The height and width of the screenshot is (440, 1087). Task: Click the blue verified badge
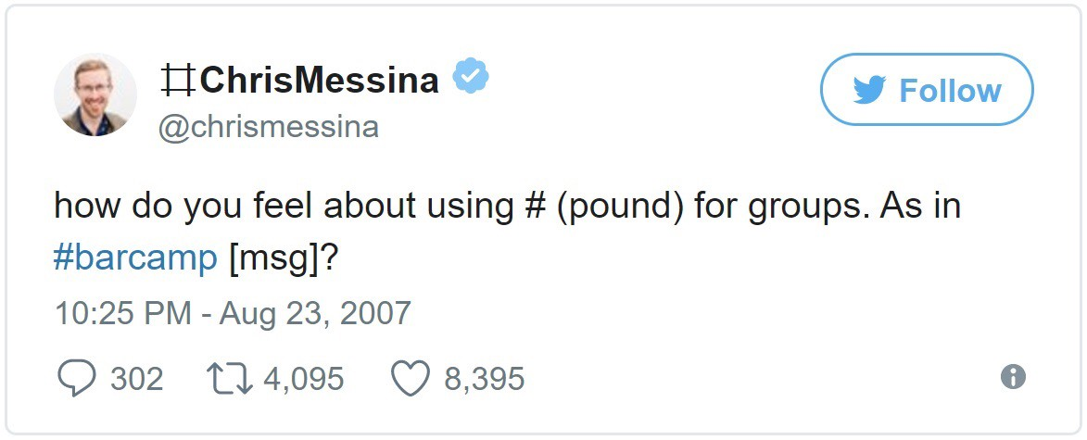[471, 78]
